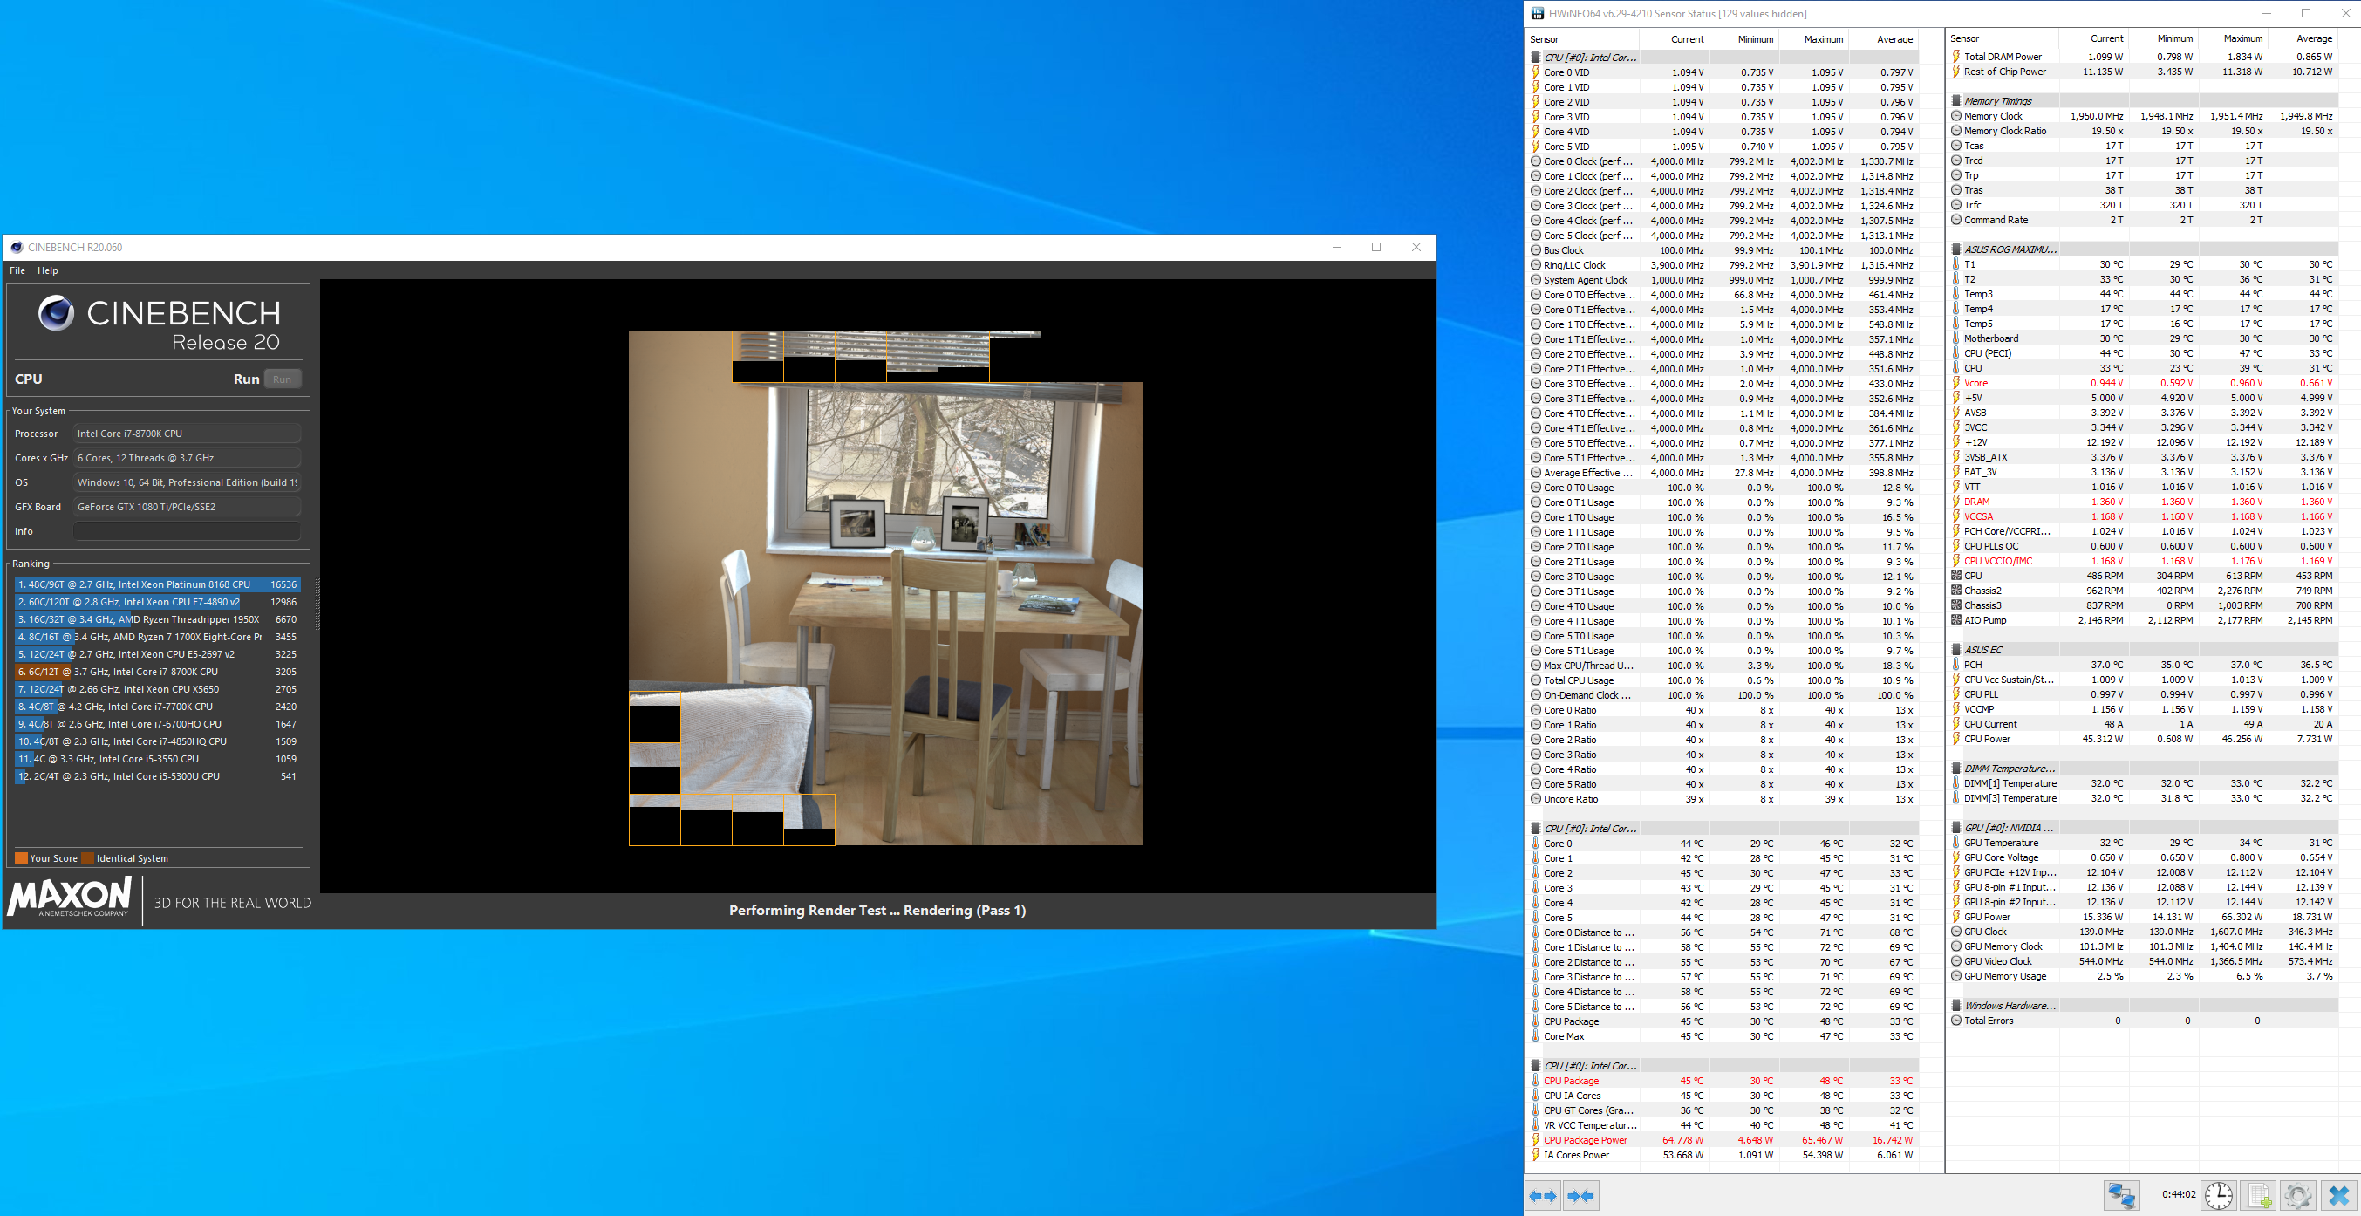Select GPU [#0] NVIDIA sensor group header

pyautogui.click(x=2008, y=828)
